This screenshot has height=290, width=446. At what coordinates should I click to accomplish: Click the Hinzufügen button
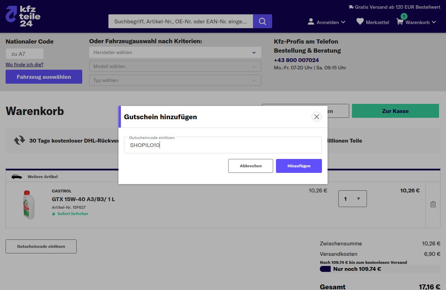tap(299, 166)
